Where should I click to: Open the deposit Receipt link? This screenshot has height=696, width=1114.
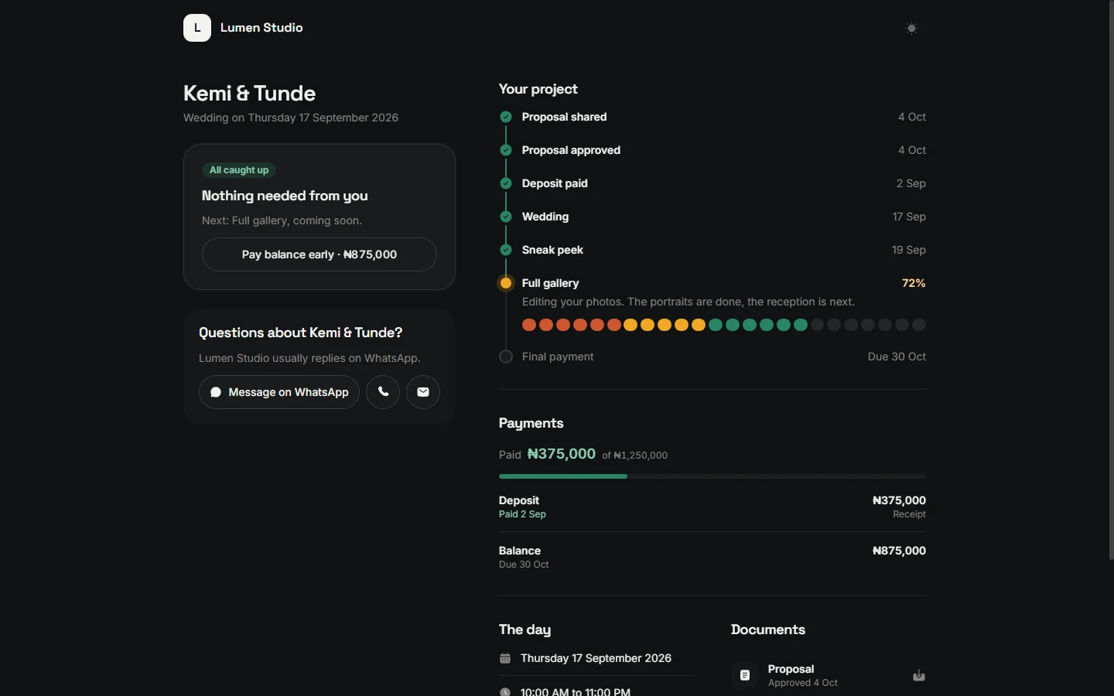point(909,514)
